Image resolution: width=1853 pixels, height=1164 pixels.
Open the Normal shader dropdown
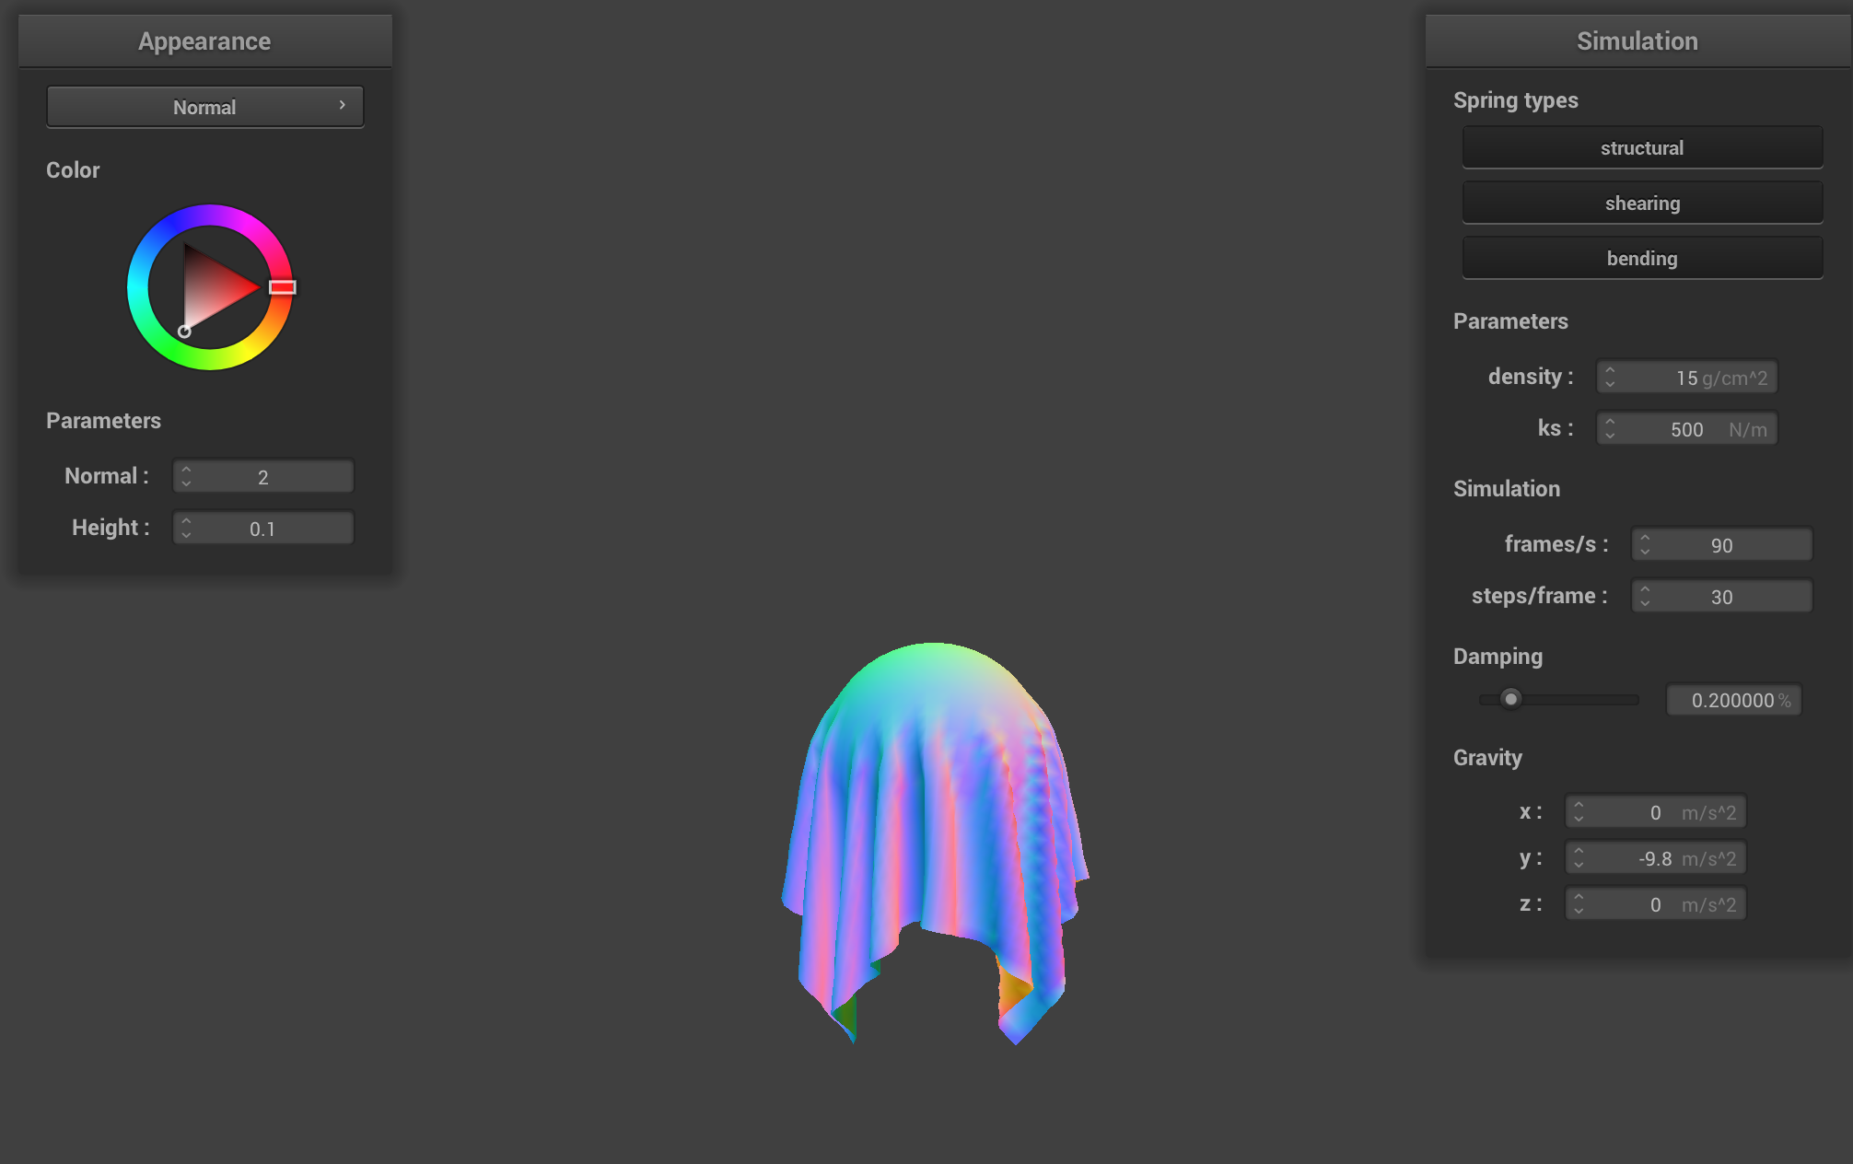click(x=204, y=107)
